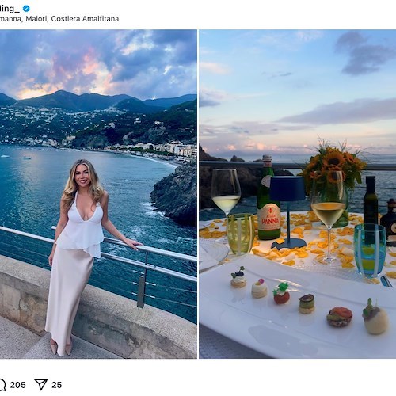Viewport: 396px width, 396px height.
Task: Click the sunflower bouquet in the right photo
Action: click(x=334, y=165)
